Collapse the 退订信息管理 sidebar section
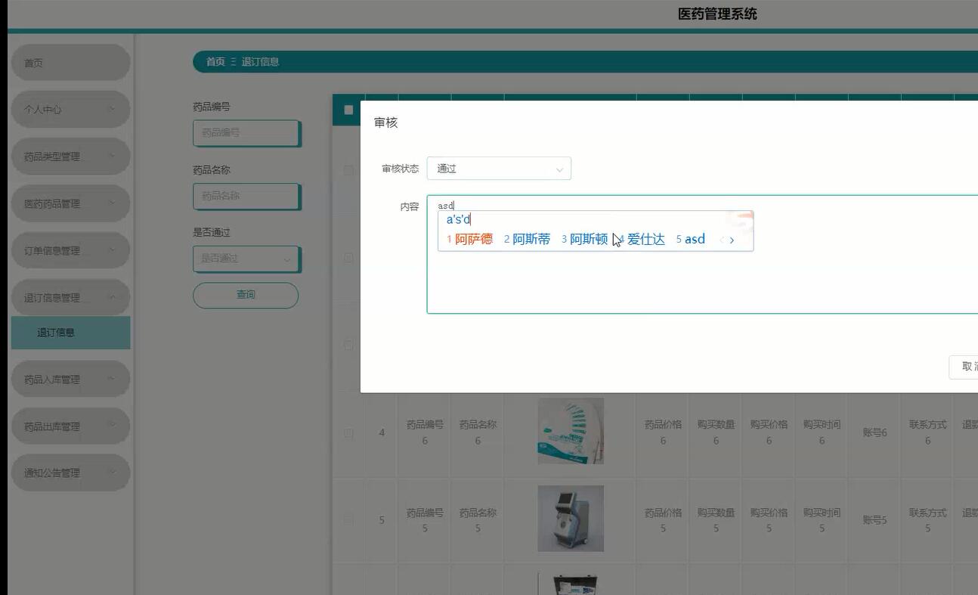978x595 pixels. (70, 297)
